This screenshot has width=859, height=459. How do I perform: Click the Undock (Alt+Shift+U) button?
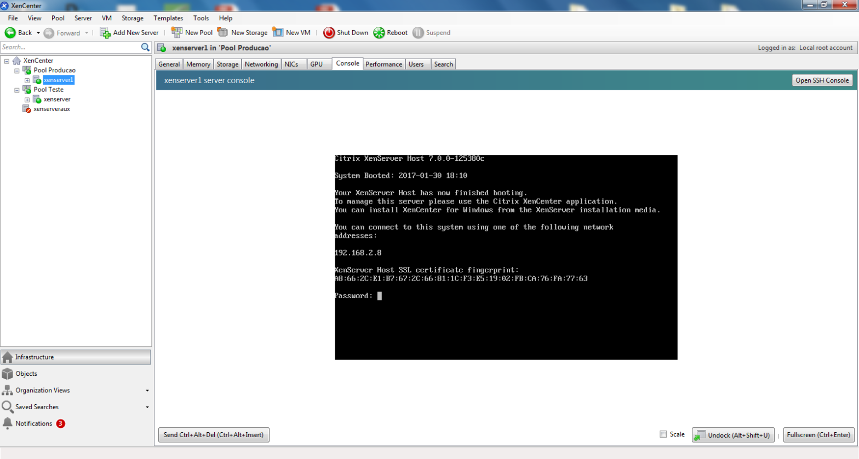click(x=733, y=435)
